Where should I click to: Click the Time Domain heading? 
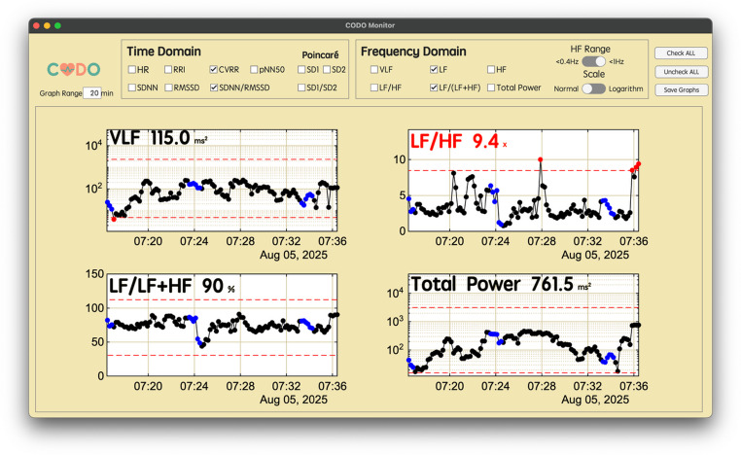pos(163,52)
